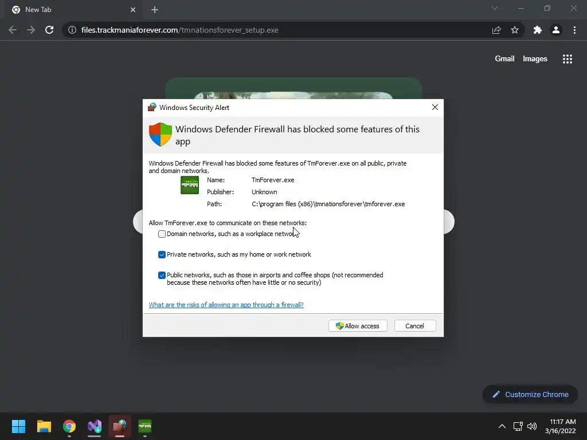Close the Windows Security Alert dialog
Viewport: 587px width, 440px height.
coord(435,107)
